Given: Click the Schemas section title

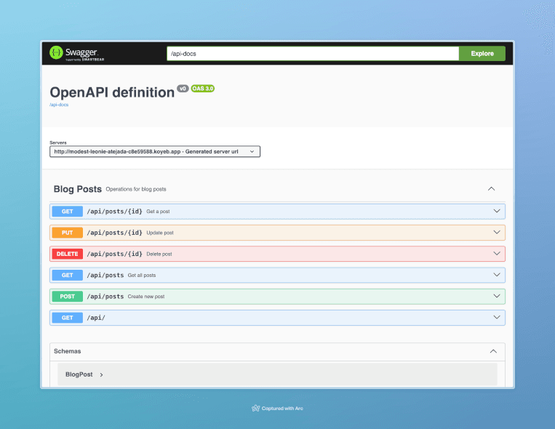Looking at the screenshot, I should coord(67,351).
